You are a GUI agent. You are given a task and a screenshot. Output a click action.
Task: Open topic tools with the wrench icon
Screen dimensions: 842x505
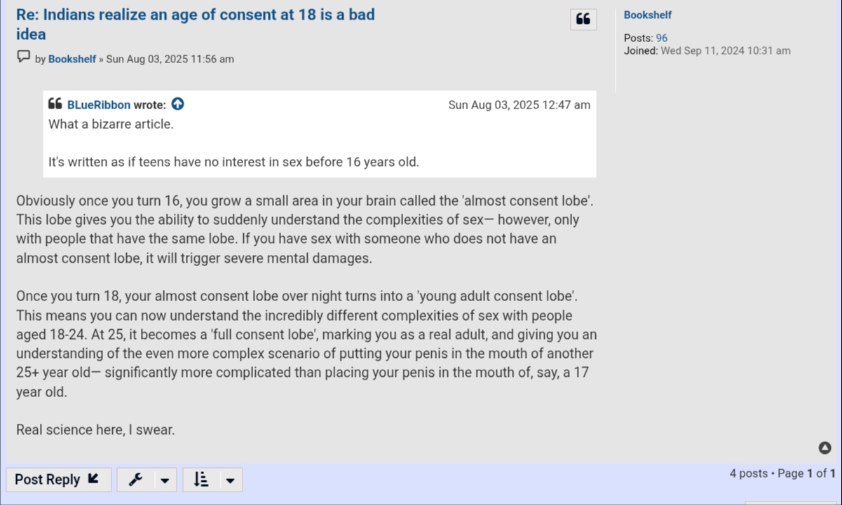[136, 480]
